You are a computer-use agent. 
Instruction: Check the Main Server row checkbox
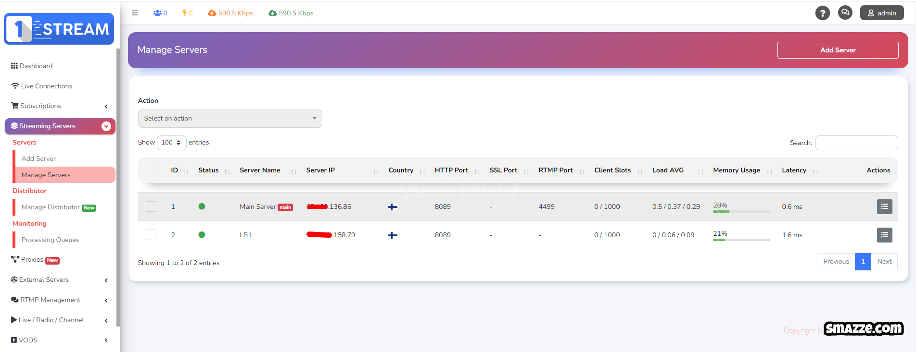(151, 206)
